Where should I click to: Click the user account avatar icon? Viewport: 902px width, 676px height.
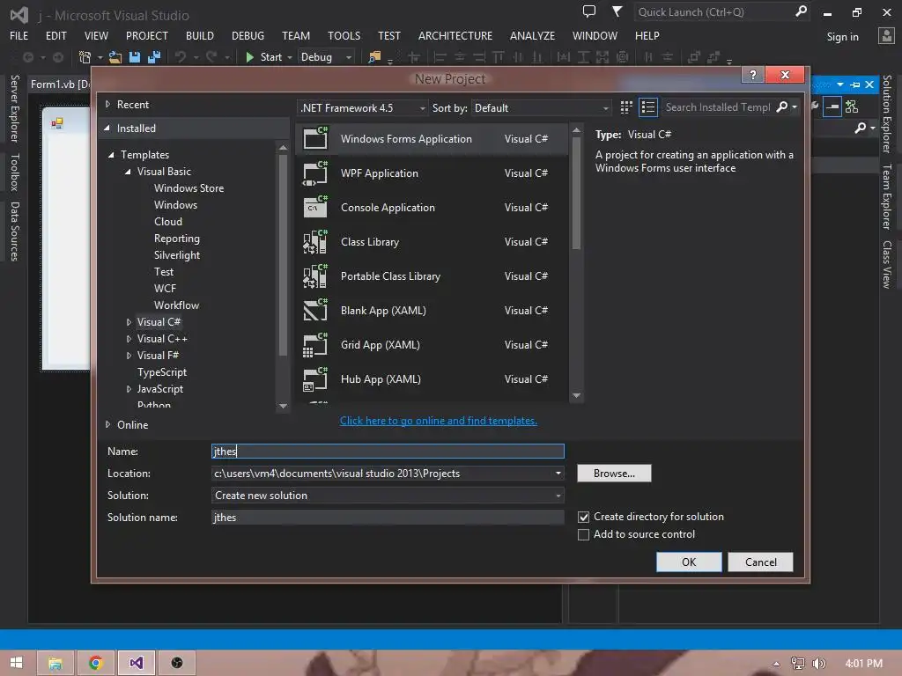click(x=886, y=35)
